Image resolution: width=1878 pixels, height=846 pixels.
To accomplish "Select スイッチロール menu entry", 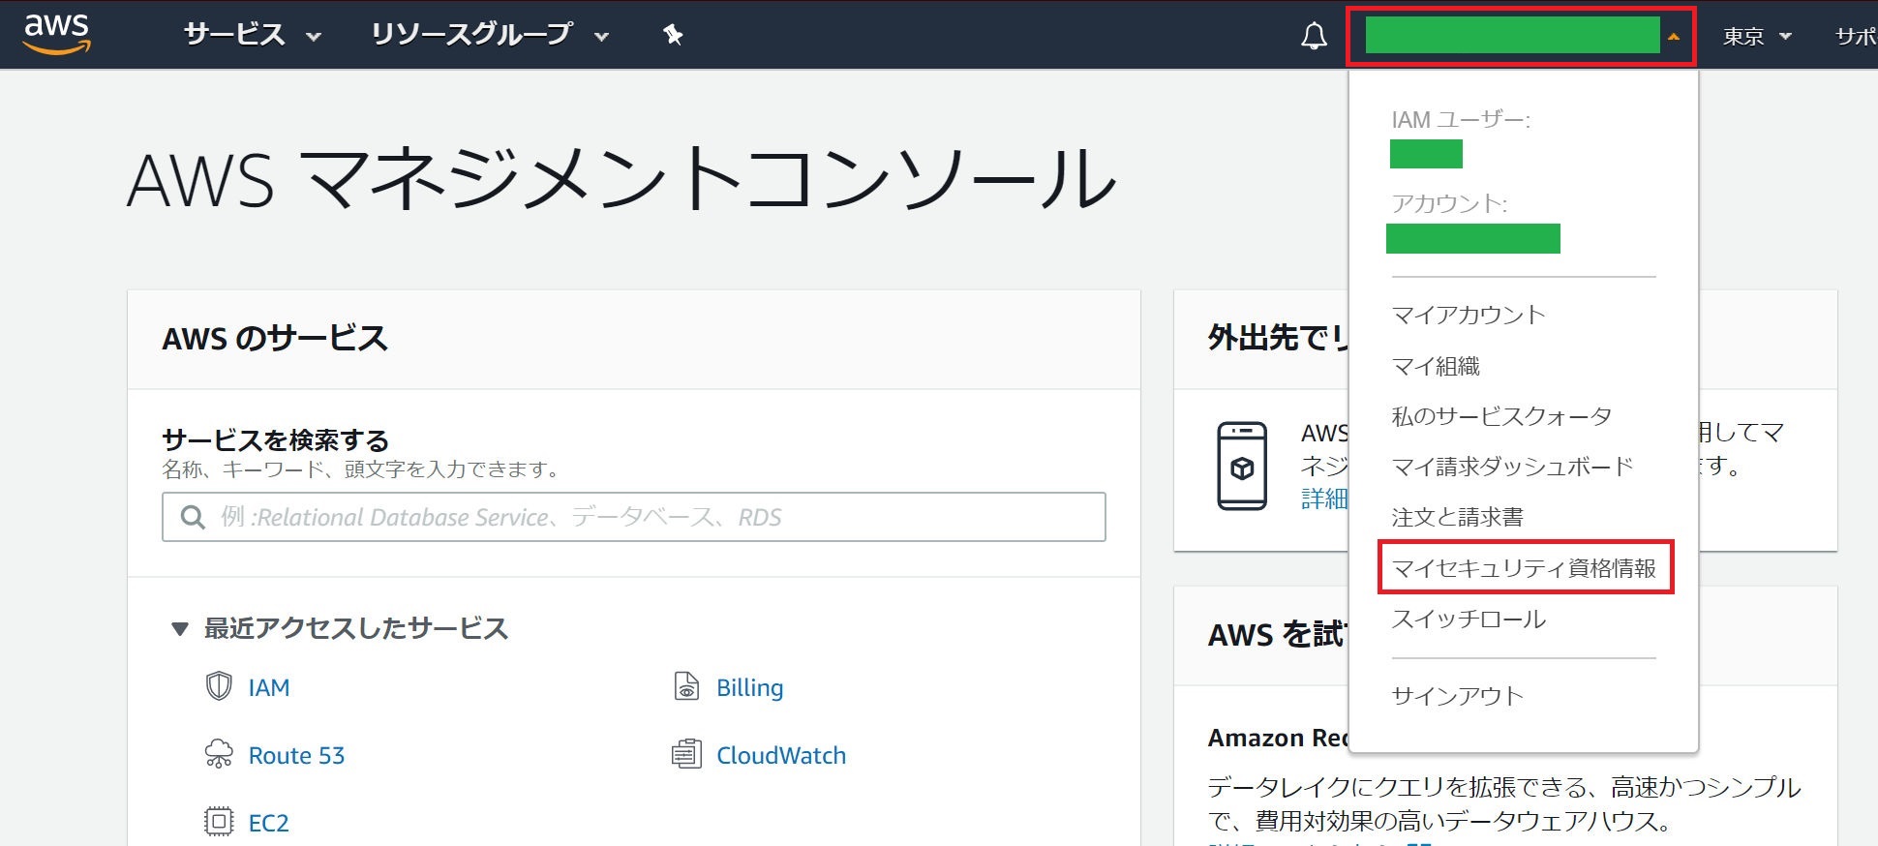I will (x=1468, y=619).
